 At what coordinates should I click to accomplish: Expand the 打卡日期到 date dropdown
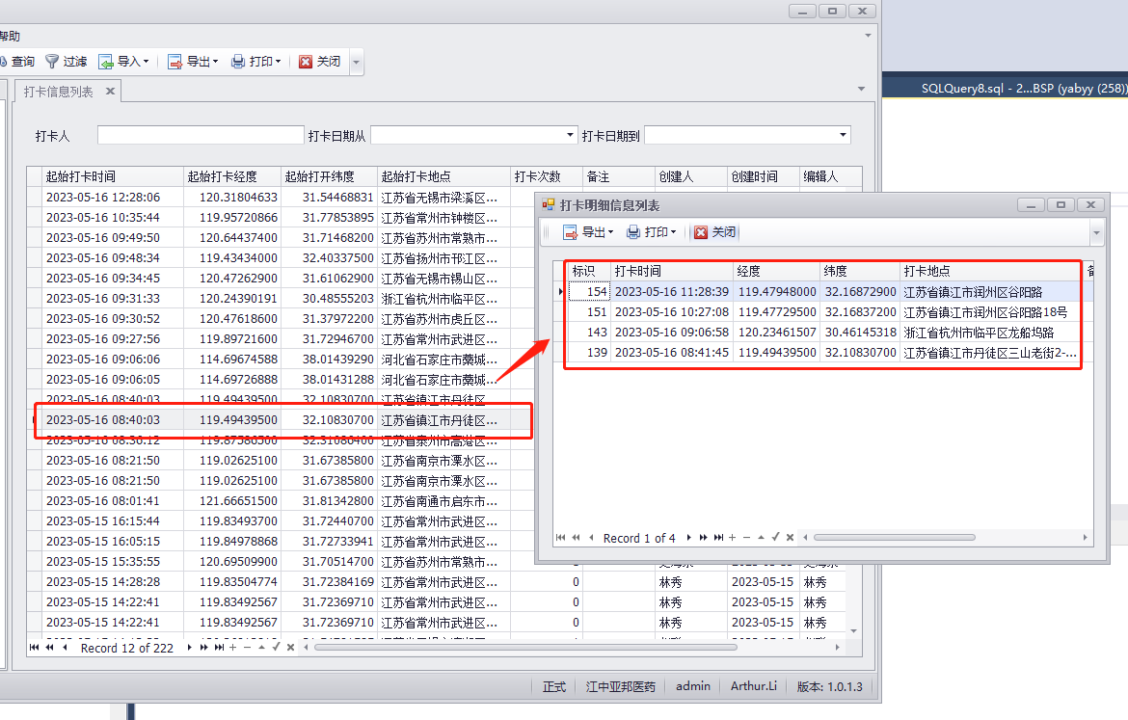[x=844, y=136]
